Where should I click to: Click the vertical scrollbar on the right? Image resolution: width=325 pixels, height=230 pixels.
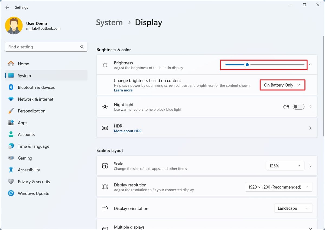tap(323, 87)
